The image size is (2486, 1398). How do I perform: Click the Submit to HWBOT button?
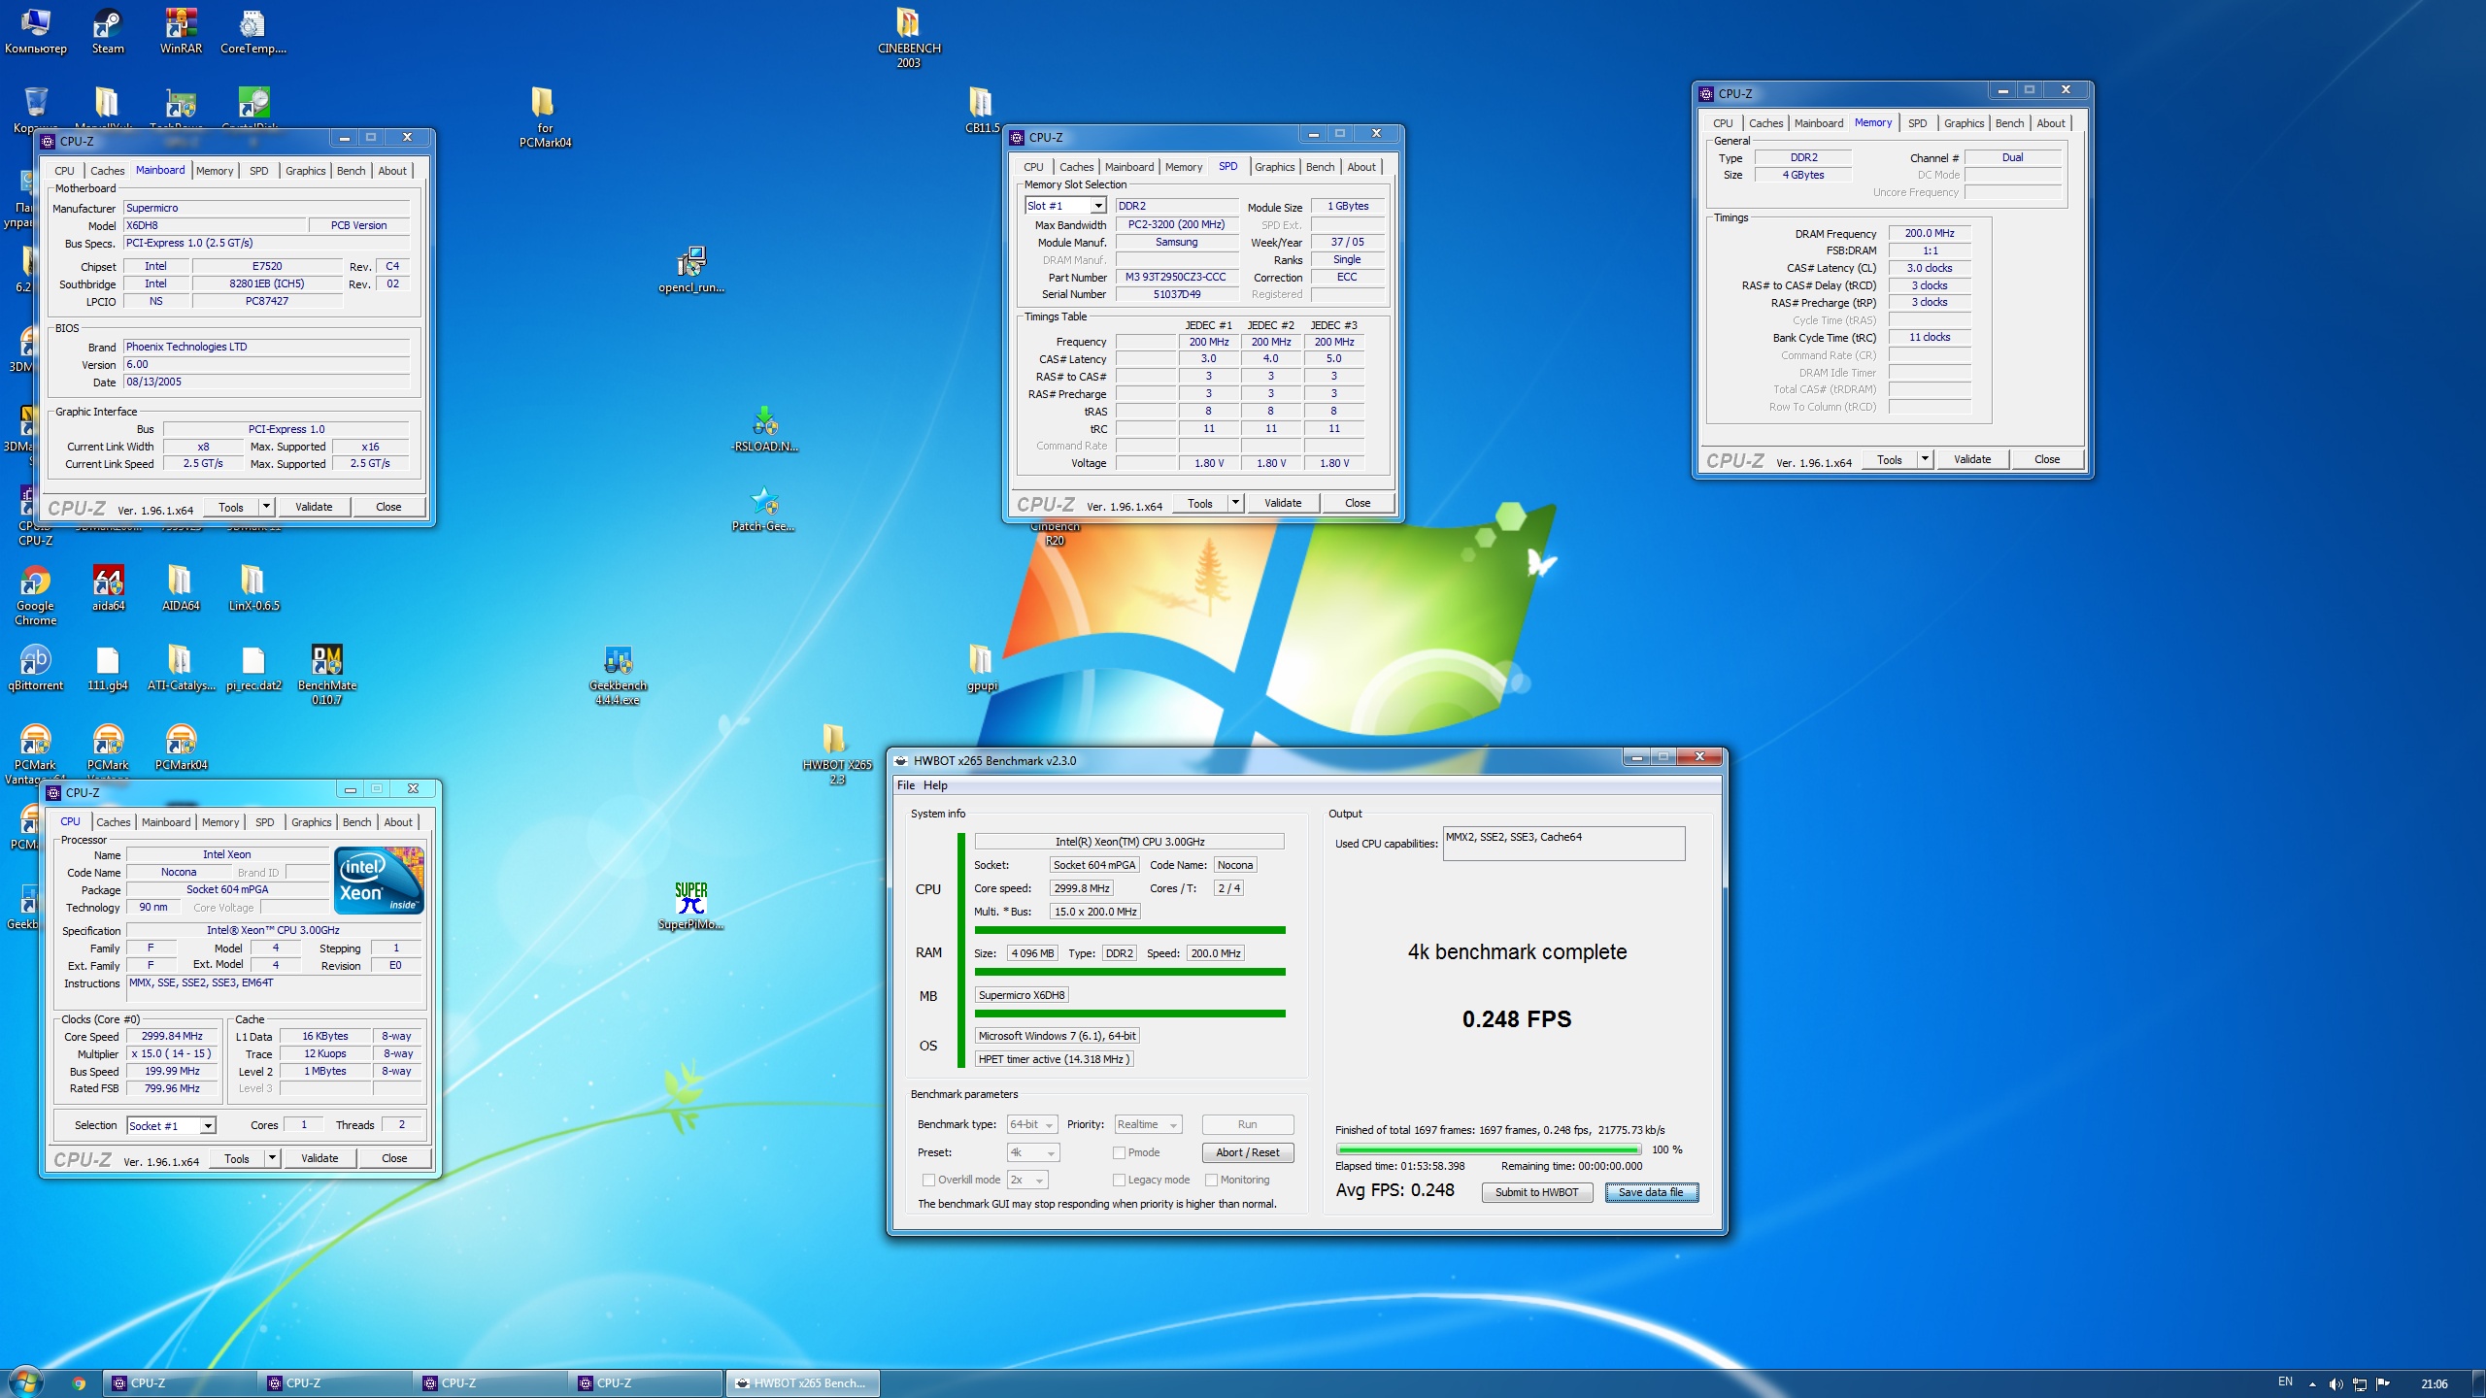pyautogui.click(x=1537, y=1192)
